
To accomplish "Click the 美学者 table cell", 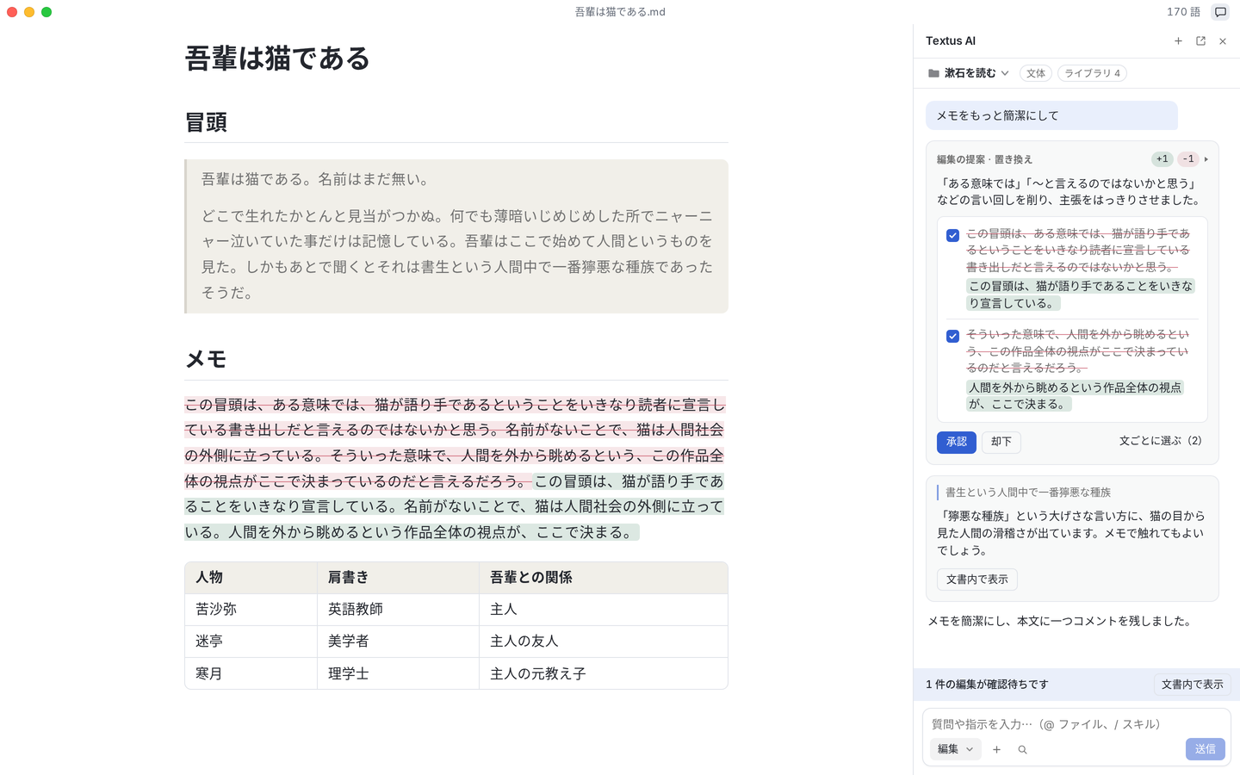I will [x=398, y=642].
